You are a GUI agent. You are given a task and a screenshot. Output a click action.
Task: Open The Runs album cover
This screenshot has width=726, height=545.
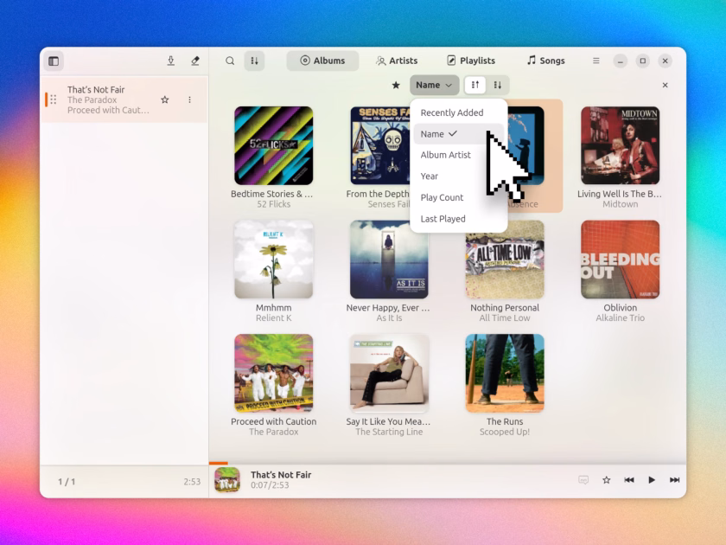(505, 373)
